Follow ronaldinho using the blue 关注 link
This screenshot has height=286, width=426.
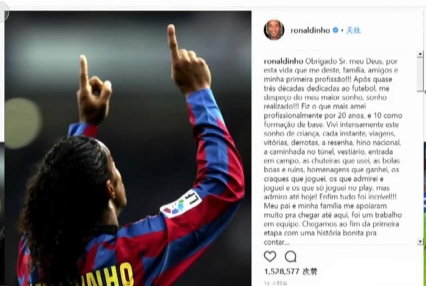click(x=353, y=31)
